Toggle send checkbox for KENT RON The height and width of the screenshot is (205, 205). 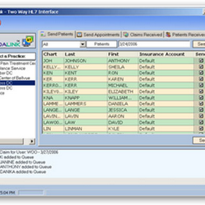201,73
